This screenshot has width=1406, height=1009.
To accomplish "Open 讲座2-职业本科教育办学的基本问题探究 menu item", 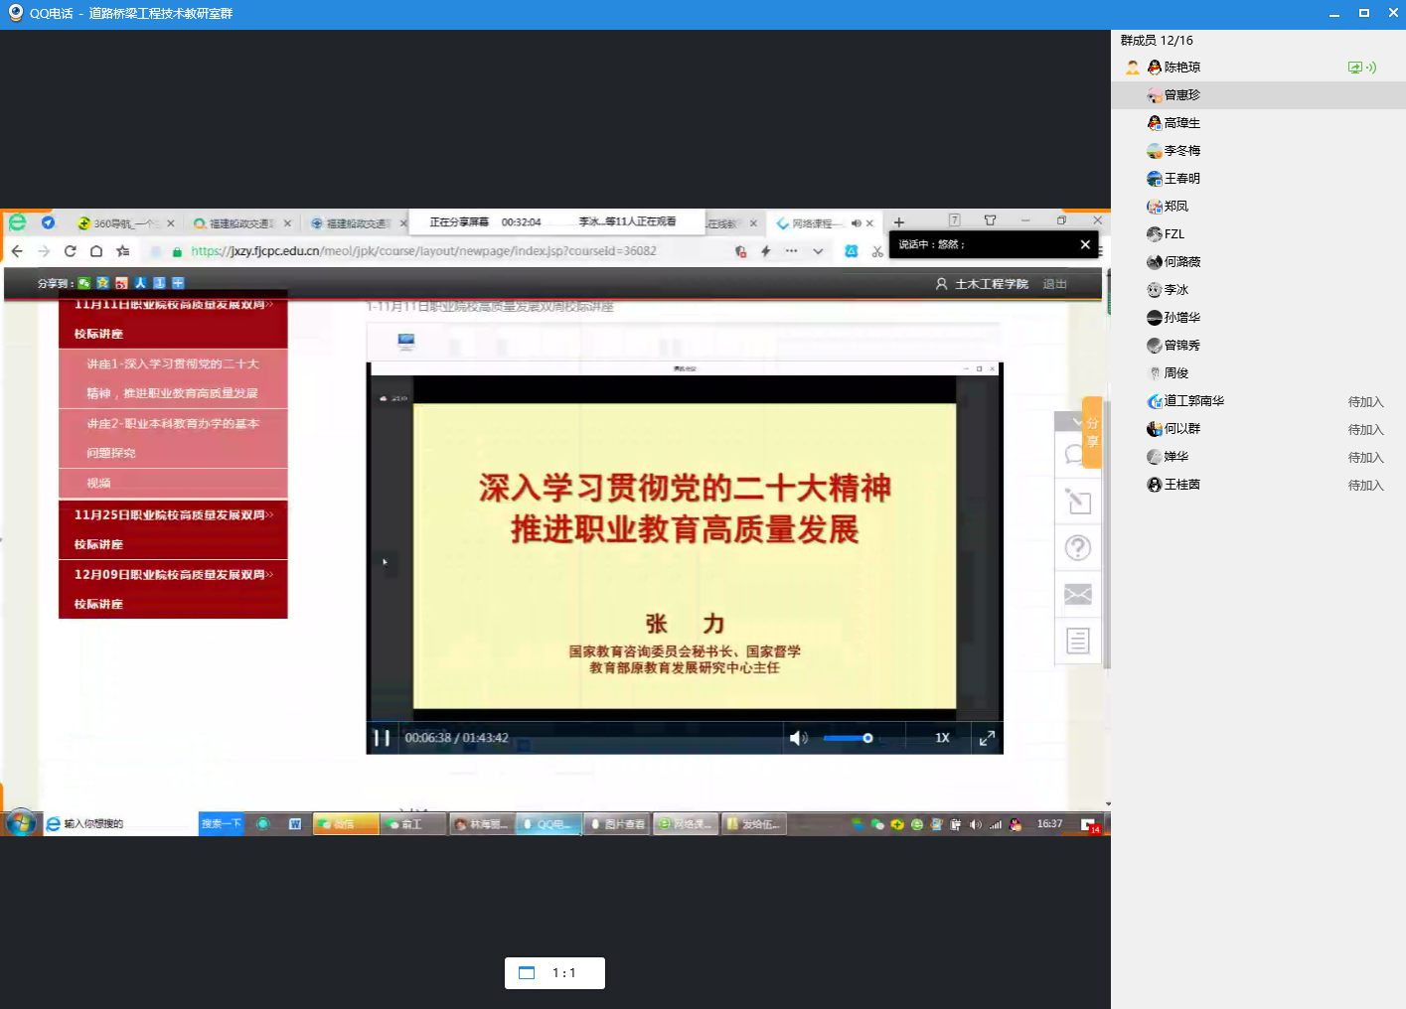I will tap(173, 438).
